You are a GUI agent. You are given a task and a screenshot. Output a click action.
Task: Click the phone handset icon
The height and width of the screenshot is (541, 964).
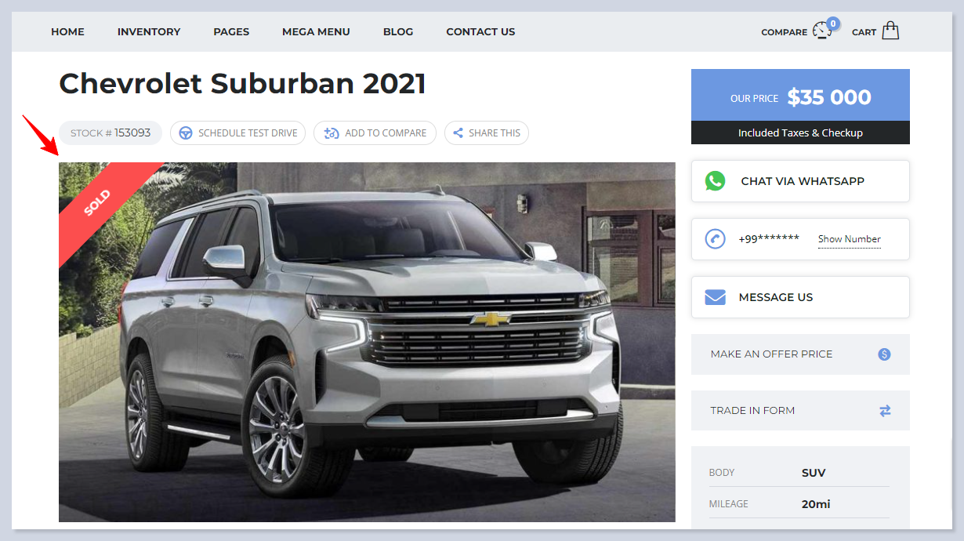pyautogui.click(x=715, y=238)
